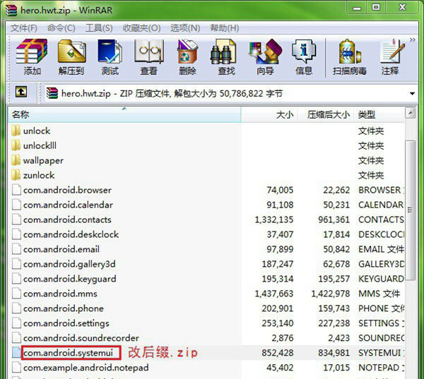424x379 pixels.
Task: Select com.android.settings file
Action: click(66, 323)
